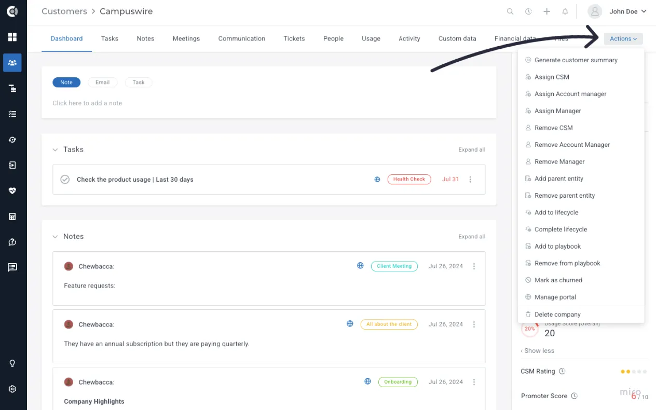656x410 pixels.
Task: Click Customers breadcrumb link
Action: click(64, 11)
